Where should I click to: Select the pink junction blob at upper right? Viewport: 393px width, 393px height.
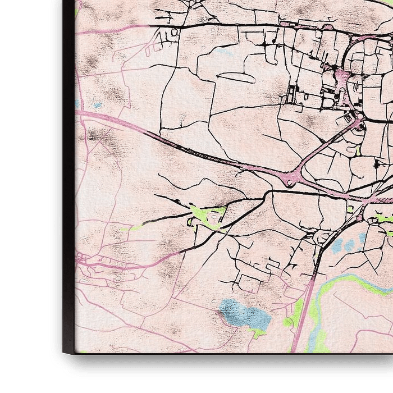341,75
